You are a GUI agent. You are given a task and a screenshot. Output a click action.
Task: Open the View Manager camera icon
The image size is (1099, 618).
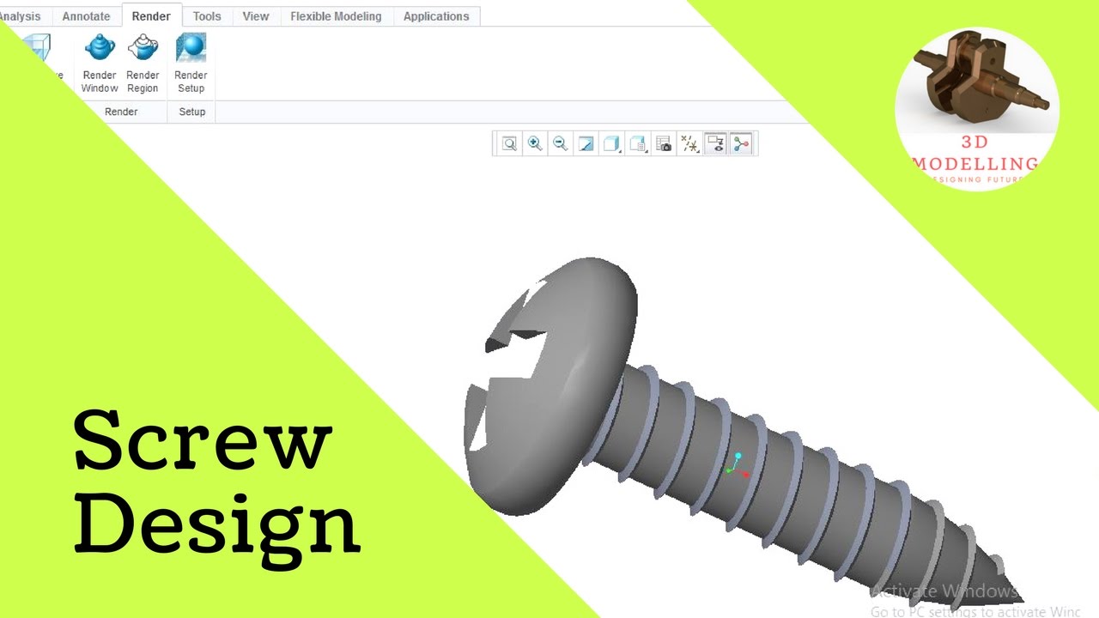point(664,144)
